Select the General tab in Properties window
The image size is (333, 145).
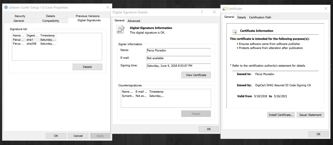point(19,21)
